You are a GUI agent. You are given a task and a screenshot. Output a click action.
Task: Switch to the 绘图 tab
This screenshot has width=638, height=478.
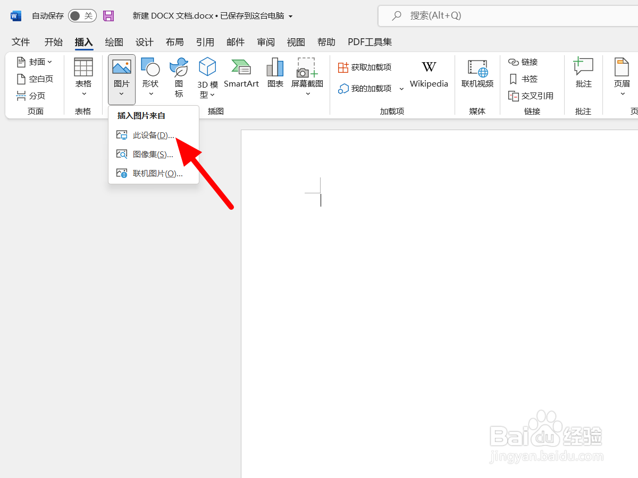coord(114,42)
